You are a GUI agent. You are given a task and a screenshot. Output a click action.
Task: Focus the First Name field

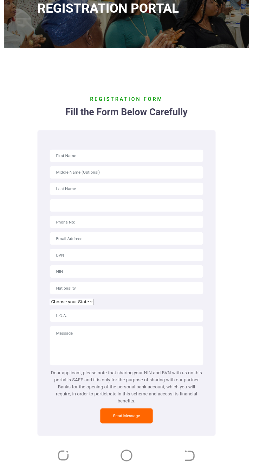pyautogui.click(x=126, y=156)
